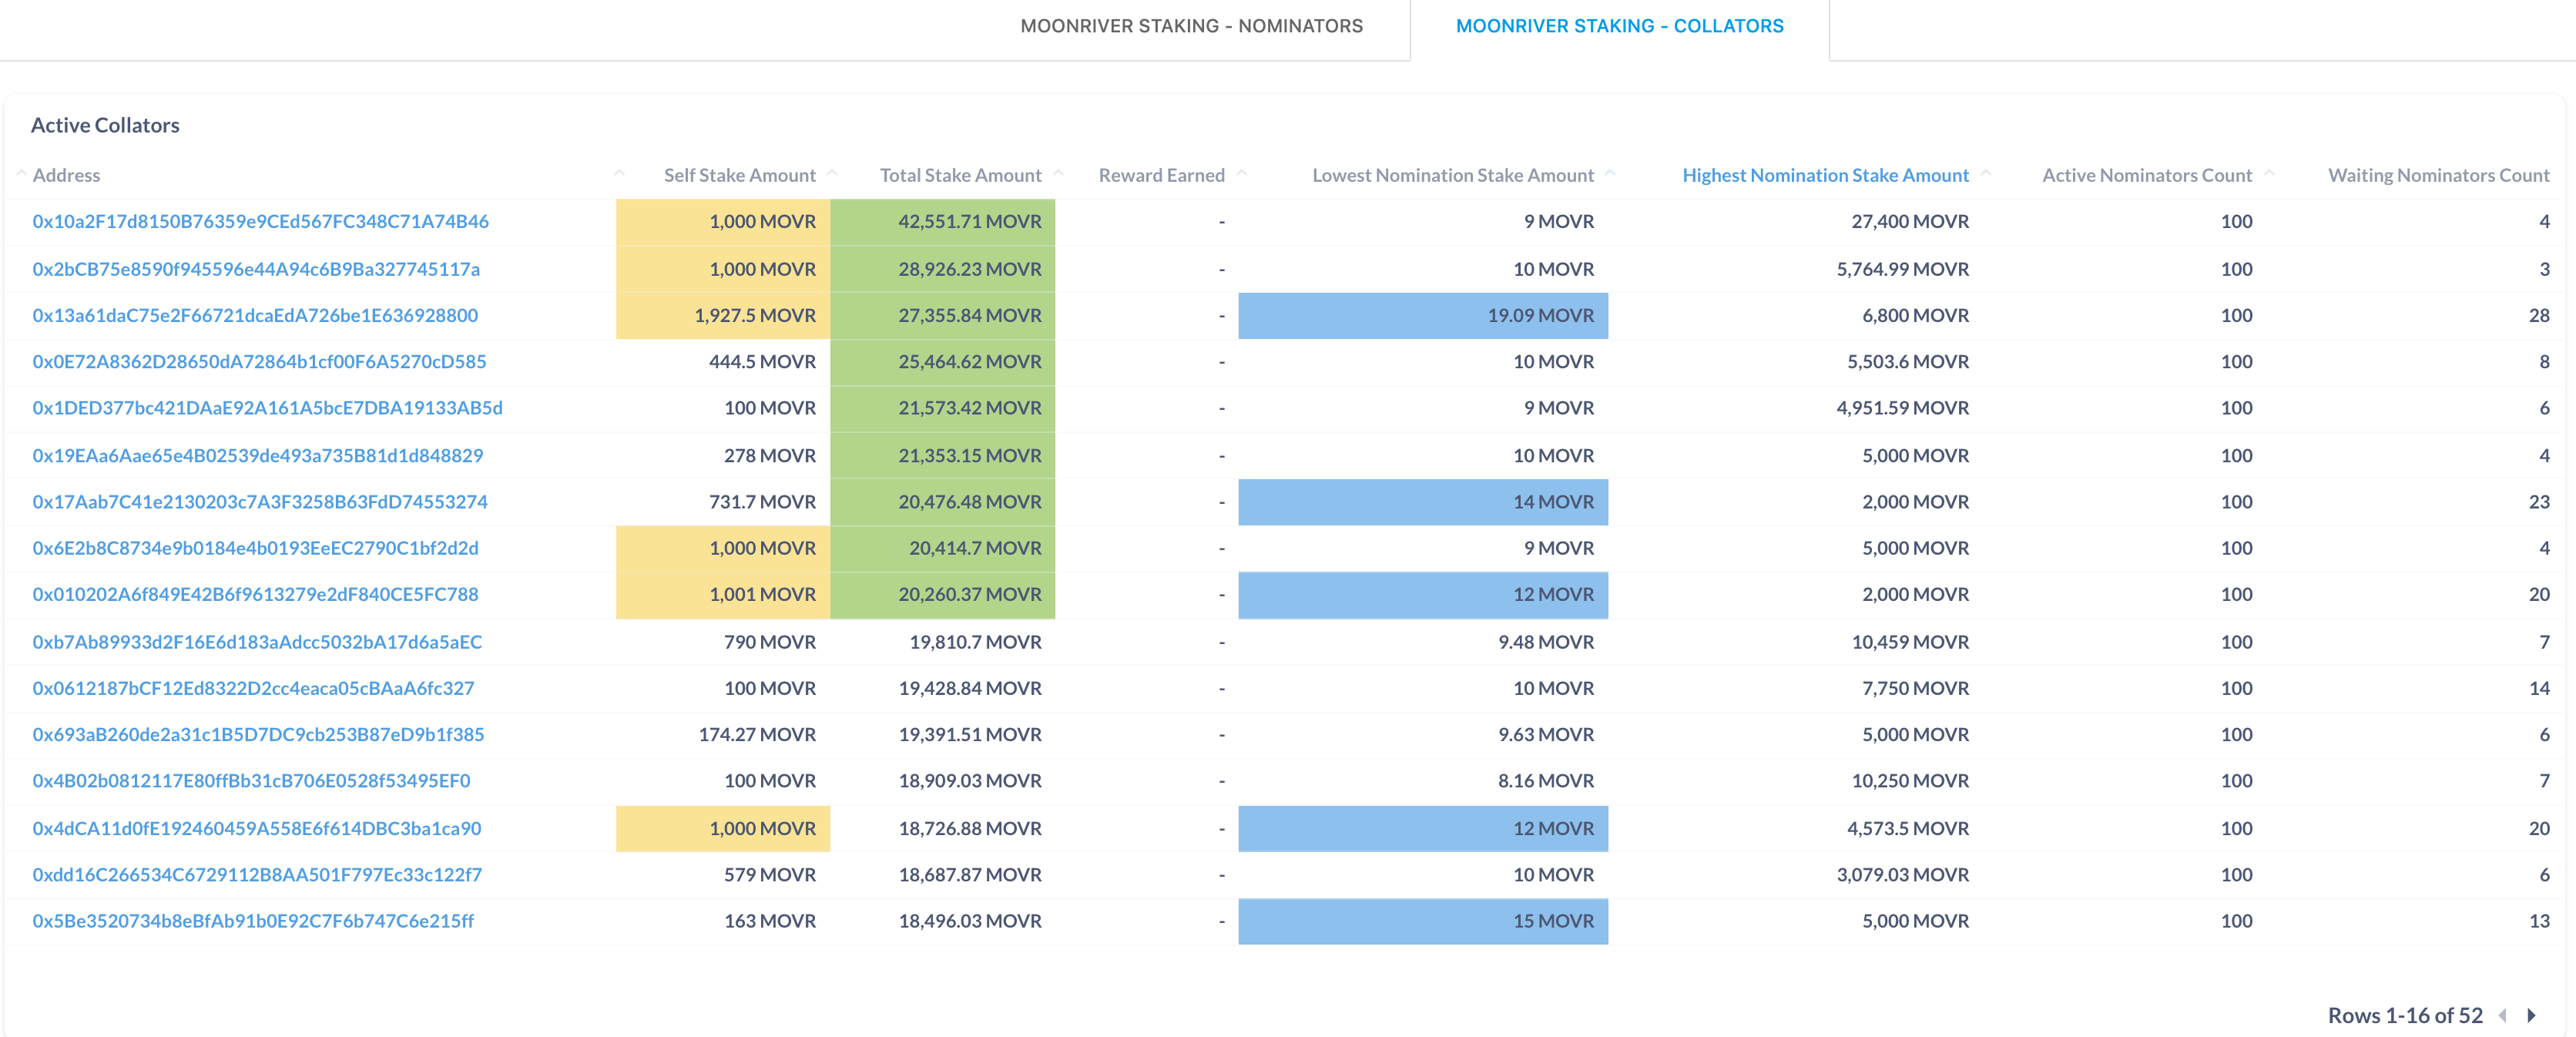Open collator address starting with 0x10a2F17d8150
This screenshot has height=1037, width=2576.
(260, 221)
